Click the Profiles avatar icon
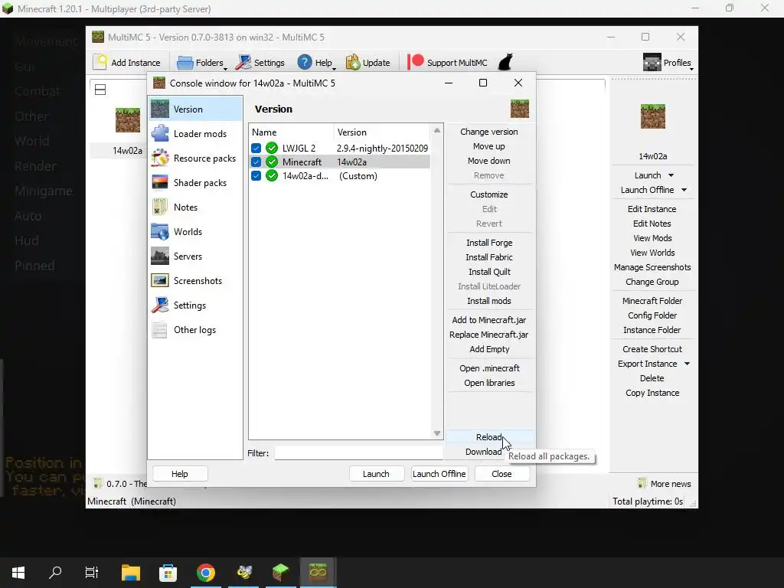Image resolution: width=784 pixels, height=588 pixels. pyautogui.click(x=652, y=62)
